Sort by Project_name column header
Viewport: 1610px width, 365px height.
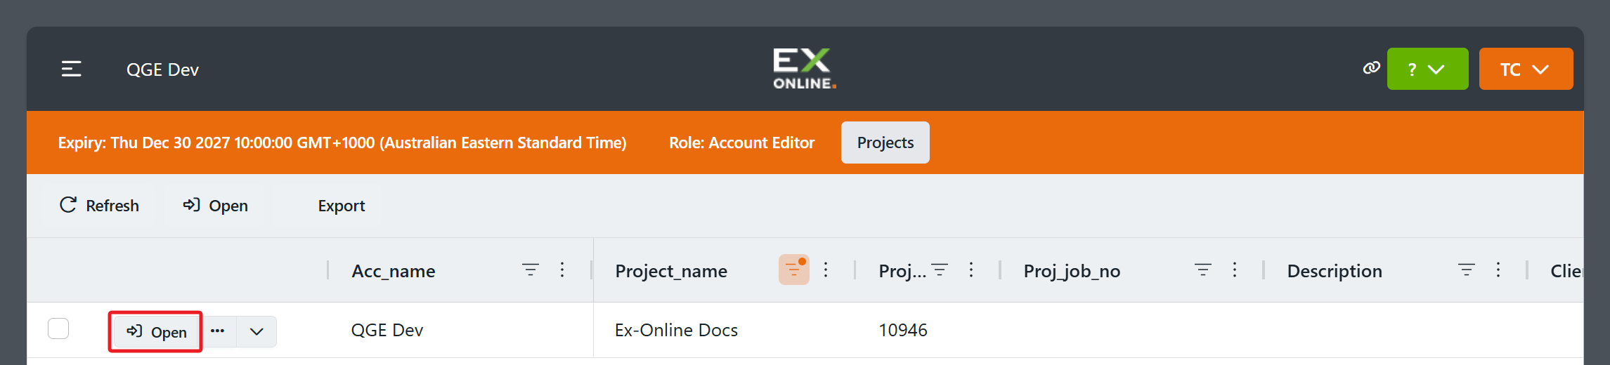[671, 271]
